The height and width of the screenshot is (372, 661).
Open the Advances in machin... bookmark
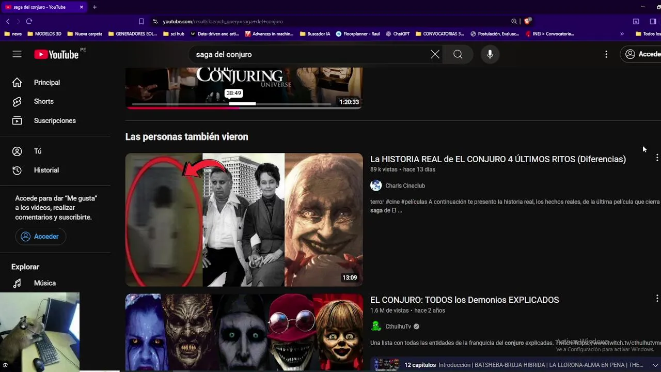(x=269, y=34)
